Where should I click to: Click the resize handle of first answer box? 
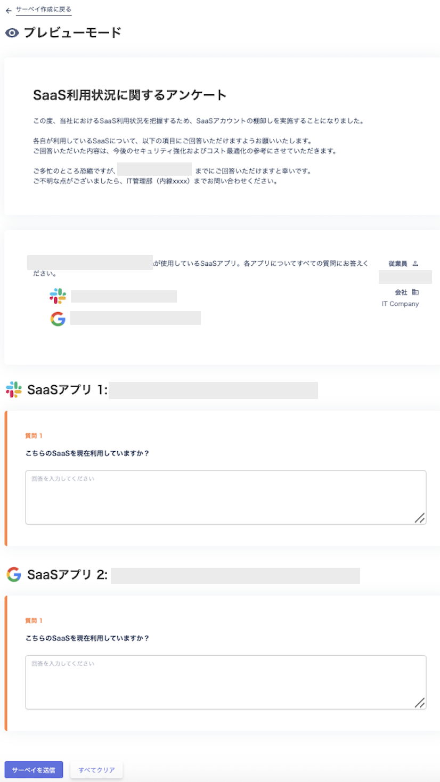[x=420, y=518]
